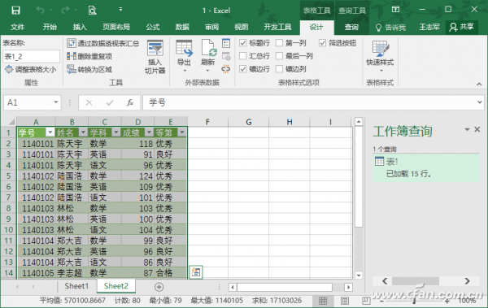Screen dimensions: 488x308
Task: Toggle the 筛选按钮 (Filter Button) checkbox
Action: (322, 43)
